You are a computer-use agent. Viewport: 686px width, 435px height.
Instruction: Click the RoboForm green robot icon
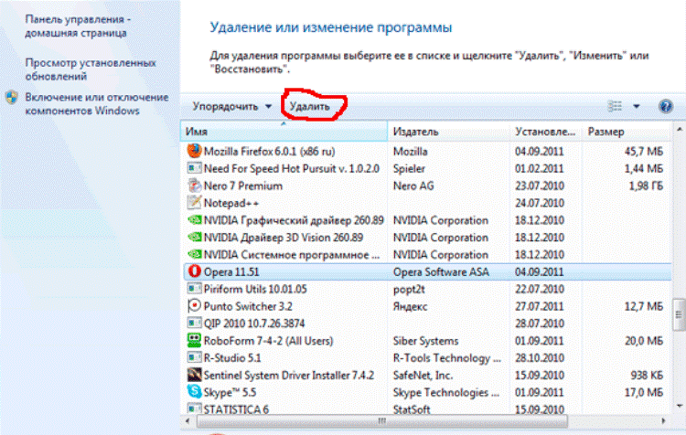pyautogui.click(x=194, y=341)
